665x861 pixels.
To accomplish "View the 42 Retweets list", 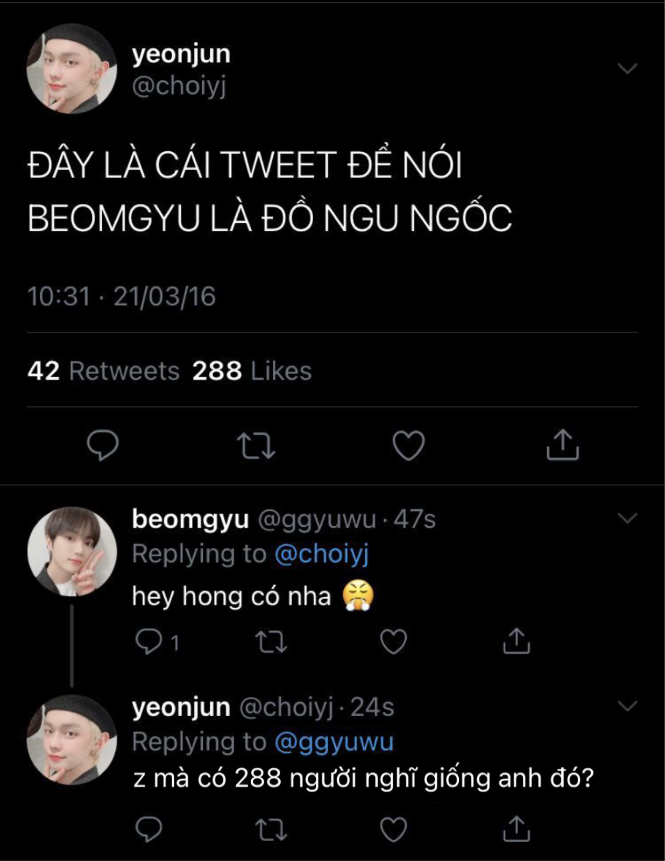I will point(103,371).
